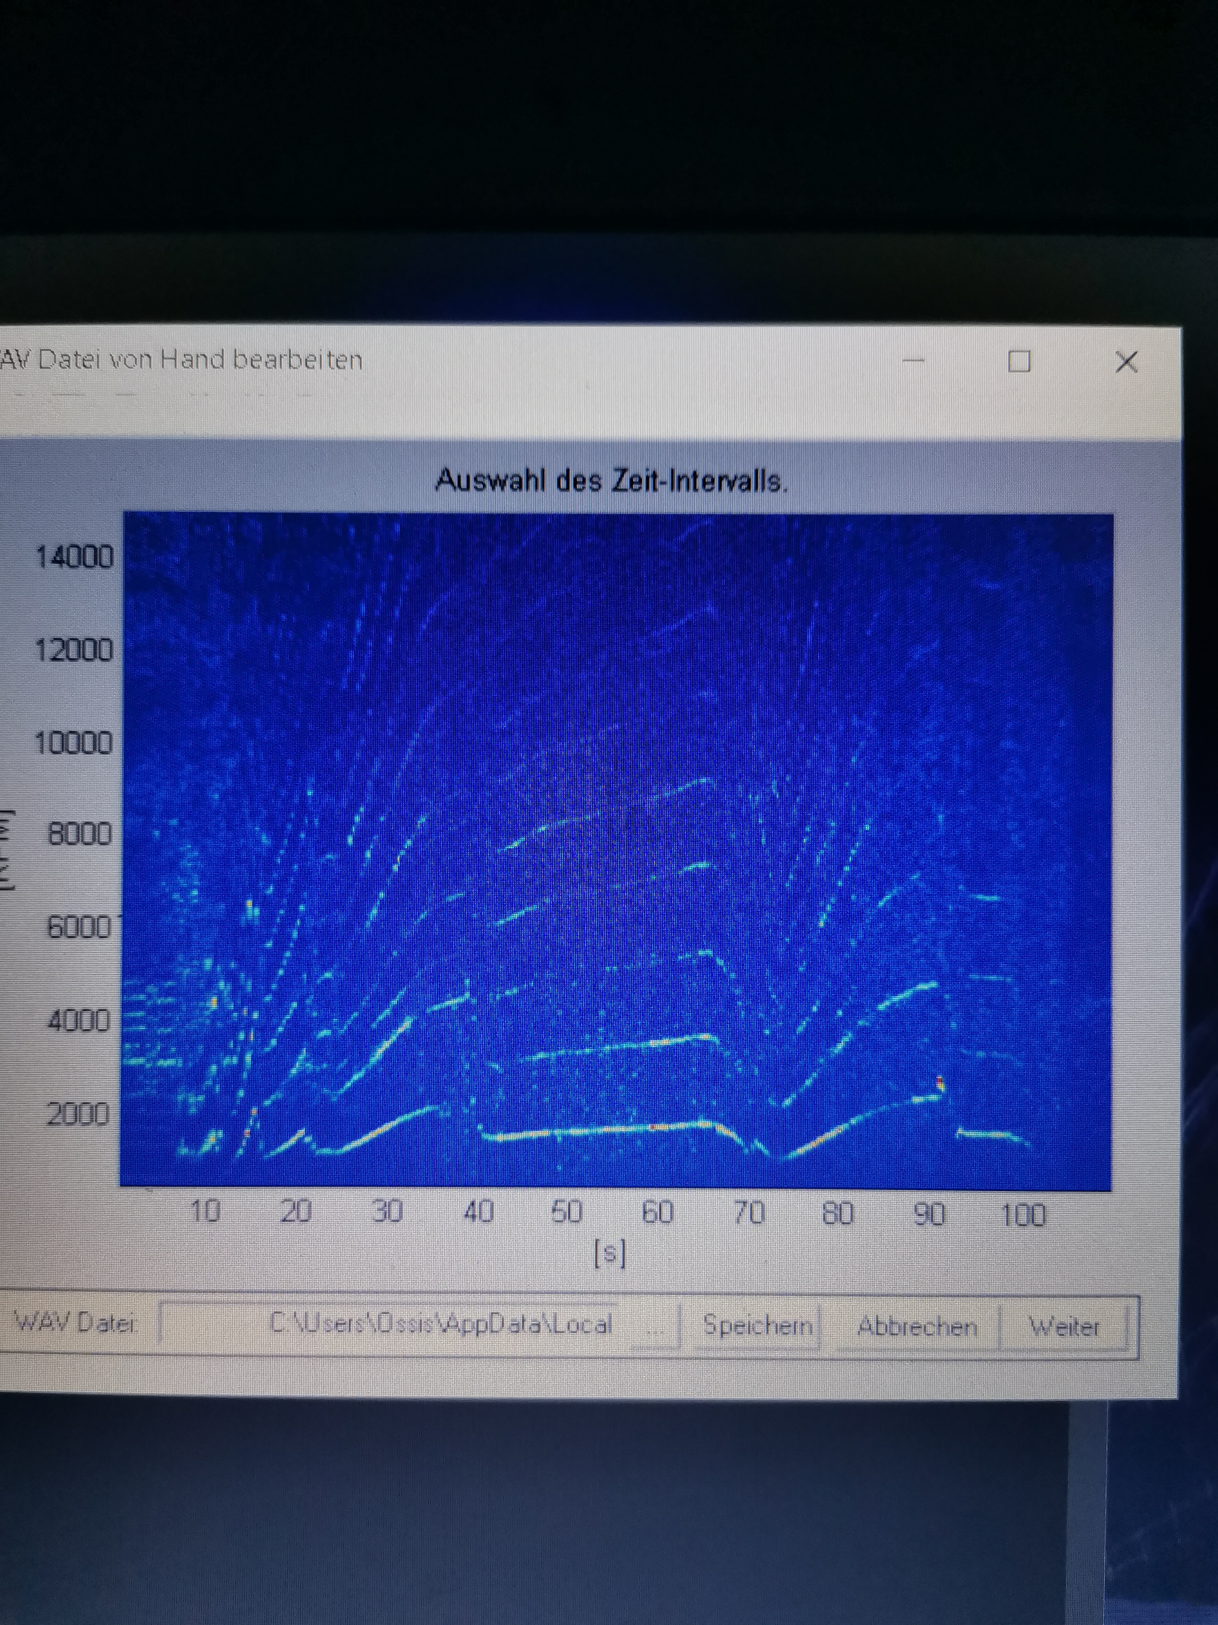Minimize the WAV editing window
The image size is (1218, 1625).
point(914,361)
